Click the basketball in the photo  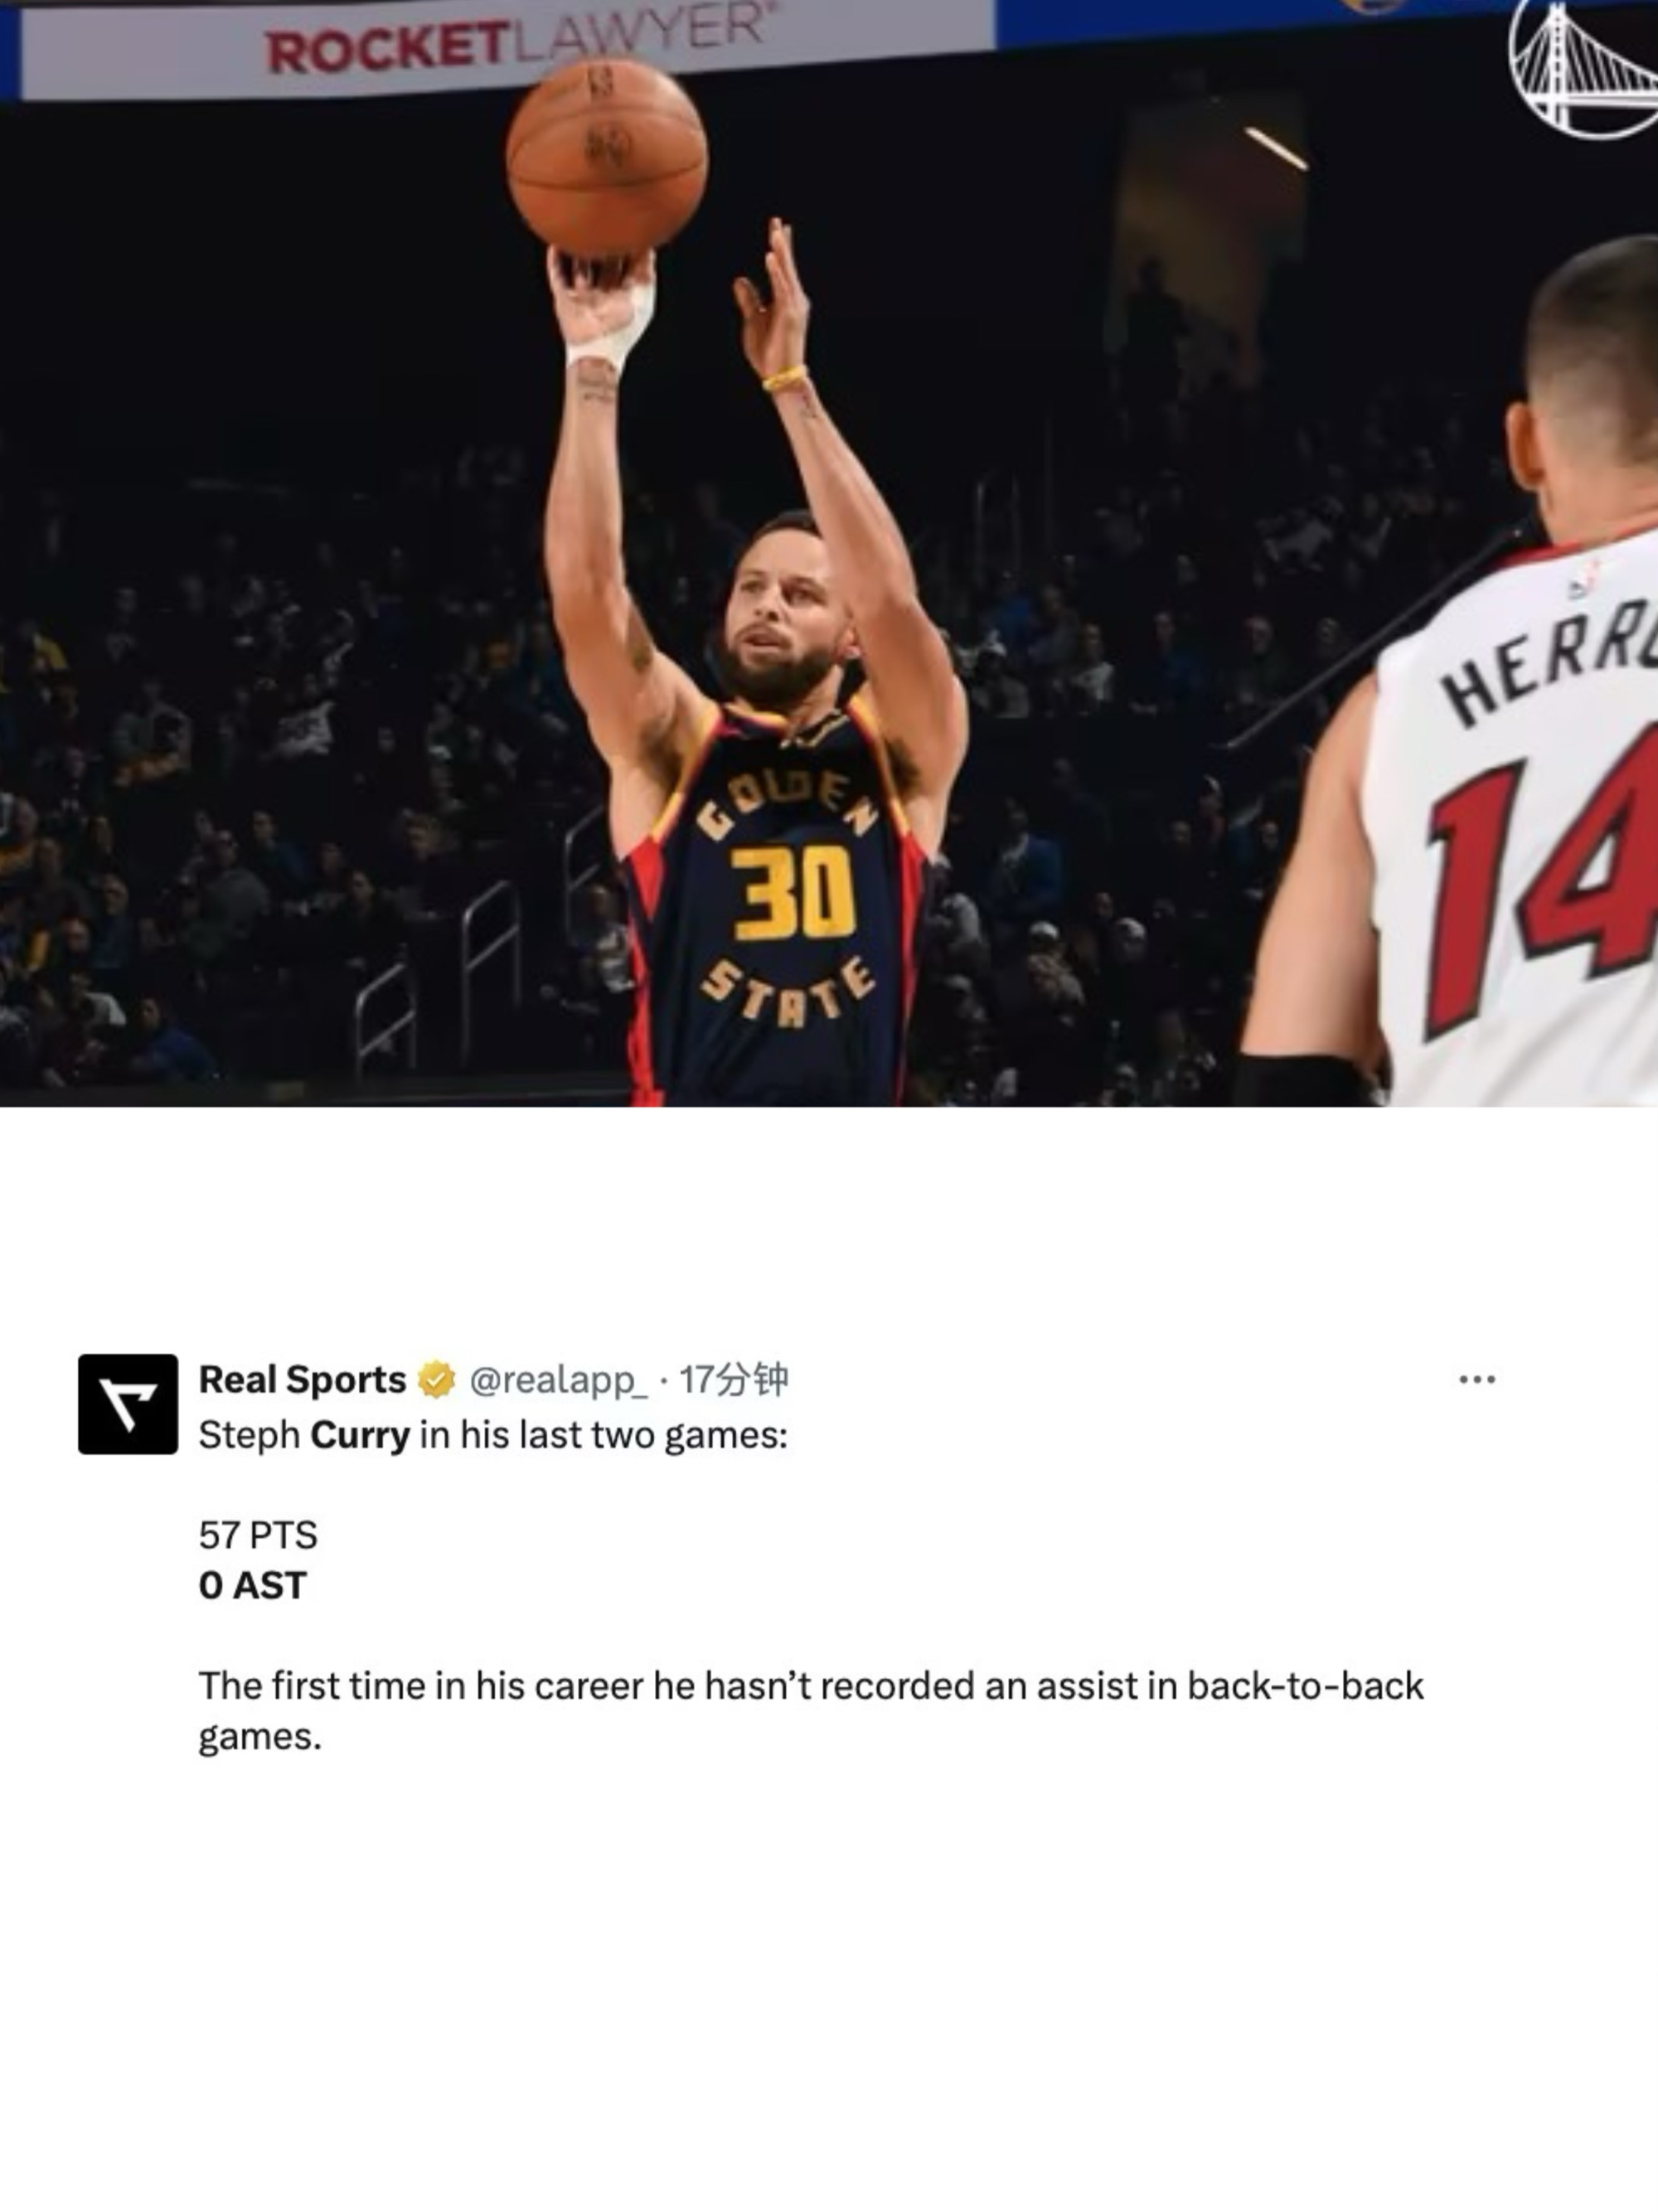pyautogui.click(x=607, y=157)
